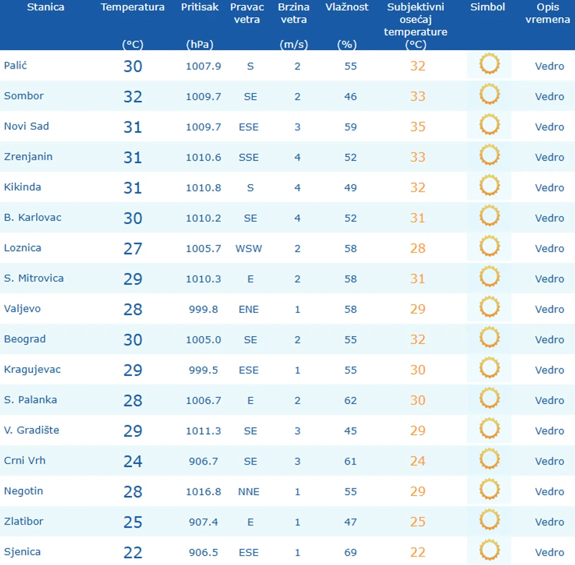
Task: Click the Zlatibor weather sun symbol
Action: point(489,520)
